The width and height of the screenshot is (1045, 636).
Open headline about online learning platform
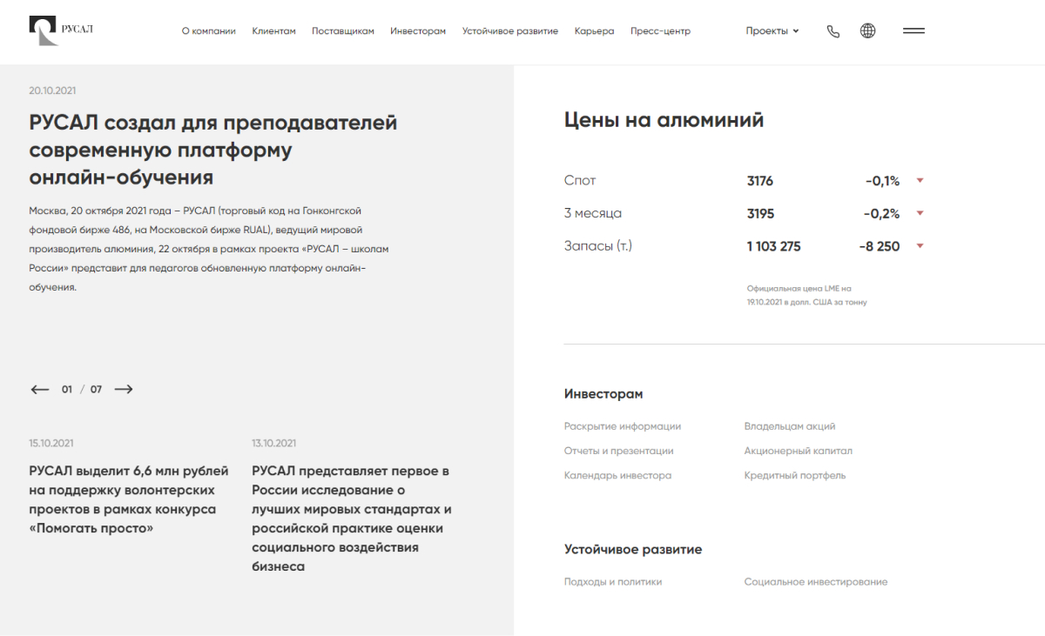(x=213, y=150)
